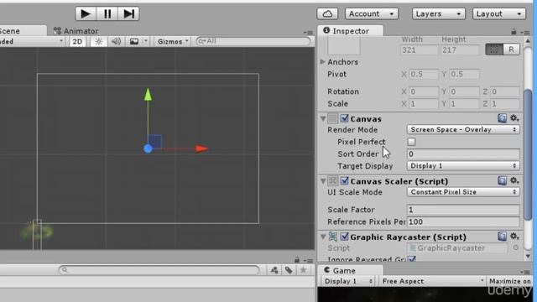Expand the Anchors section
Viewport: 537px width, 302px height.
pyautogui.click(x=322, y=61)
